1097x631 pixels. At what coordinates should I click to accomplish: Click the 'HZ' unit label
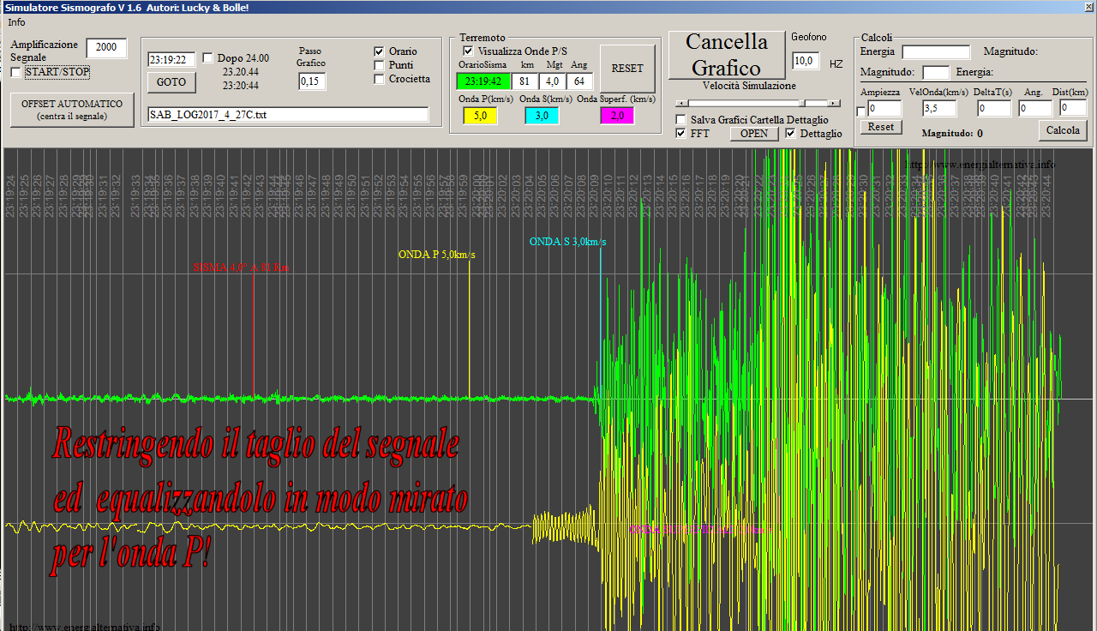pos(836,64)
